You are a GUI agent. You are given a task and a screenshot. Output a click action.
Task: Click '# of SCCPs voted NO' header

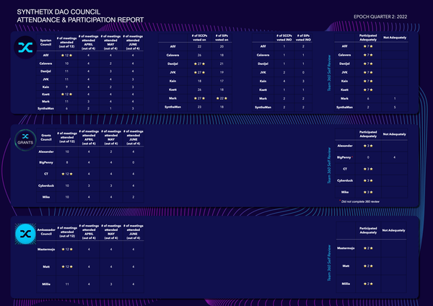(284, 38)
